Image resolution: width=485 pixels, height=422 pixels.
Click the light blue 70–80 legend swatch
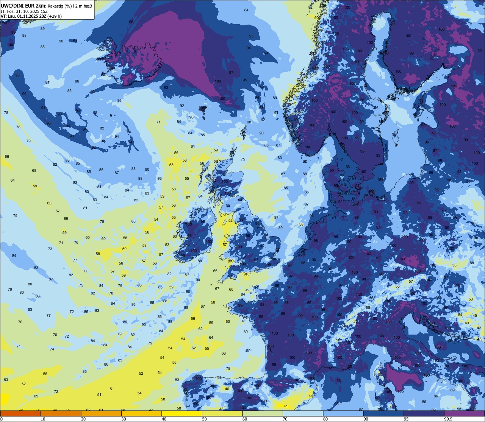[303, 414]
